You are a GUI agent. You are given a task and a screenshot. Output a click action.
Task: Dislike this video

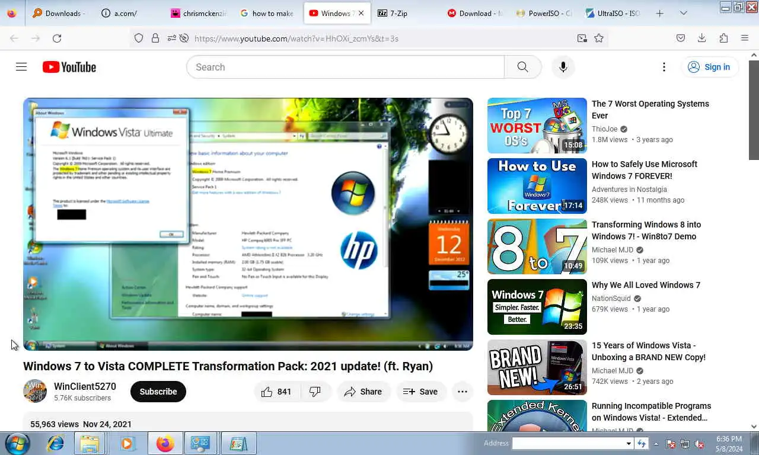pos(315,392)
